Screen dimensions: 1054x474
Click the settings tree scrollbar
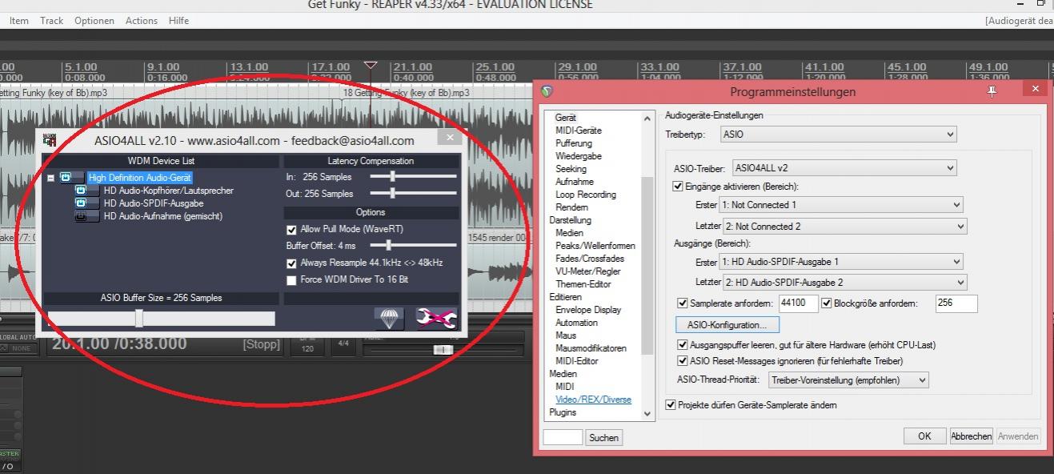[x=647, y=264]
